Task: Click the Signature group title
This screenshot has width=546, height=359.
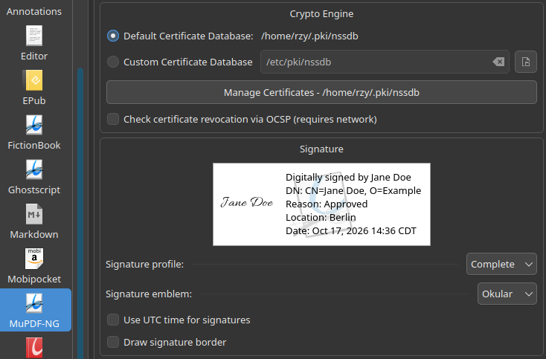Action: (321, 149)
